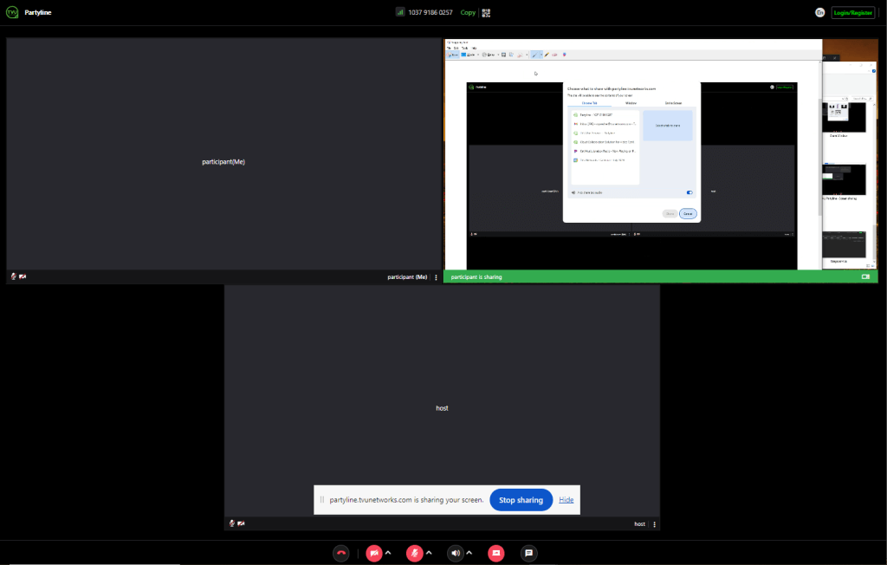Click 'partyline.tvunetworks.com is sharing your screen' text
The width and height of the screenshot is (887, 565).
pos(407,500)
